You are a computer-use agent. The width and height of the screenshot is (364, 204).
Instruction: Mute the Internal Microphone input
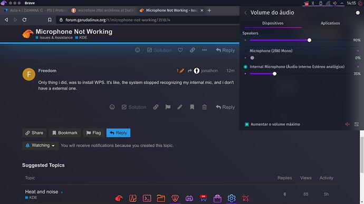(x=245, y=74)
